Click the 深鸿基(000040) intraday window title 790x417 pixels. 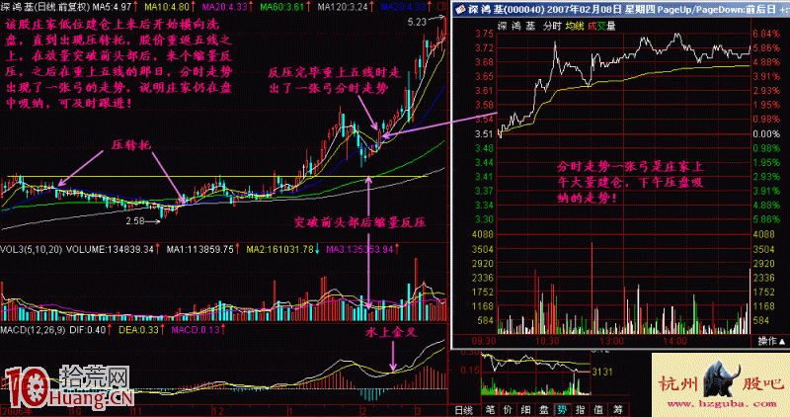tap(505, 9)
